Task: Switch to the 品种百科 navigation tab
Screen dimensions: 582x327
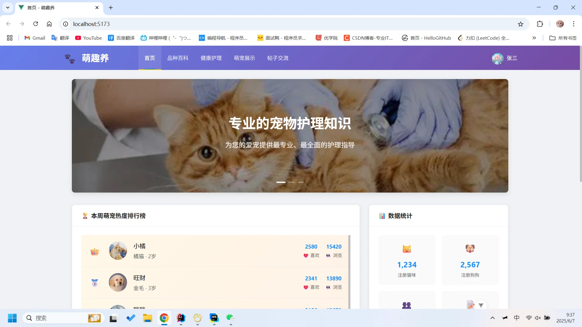Action: click(178, 58)
